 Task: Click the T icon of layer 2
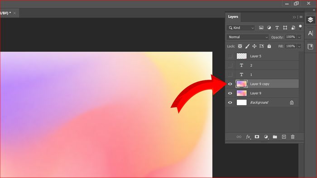pyautogui.click(x=241, y=66)
